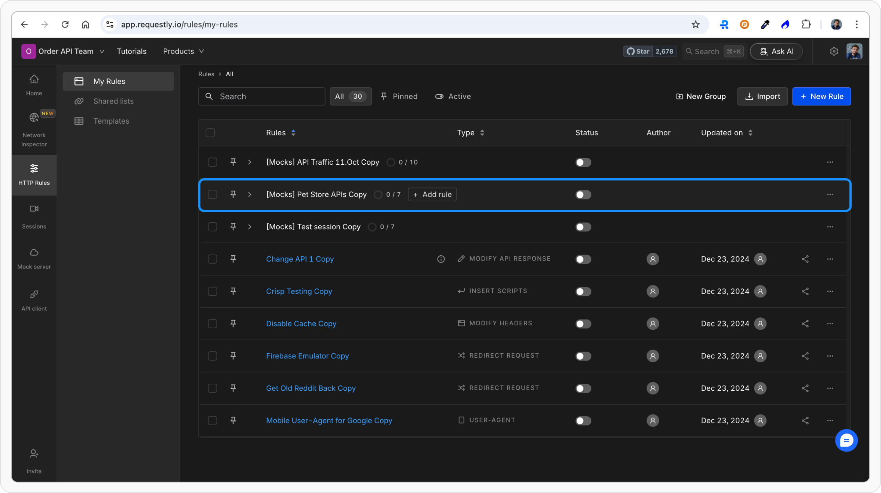Open more options for Firebase Emulator Copy

[830, 356]
